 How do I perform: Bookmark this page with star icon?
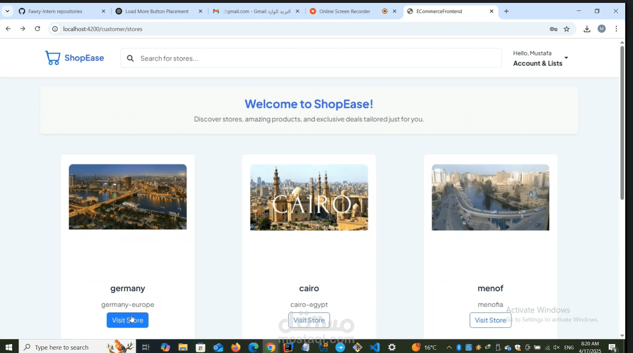567,29
